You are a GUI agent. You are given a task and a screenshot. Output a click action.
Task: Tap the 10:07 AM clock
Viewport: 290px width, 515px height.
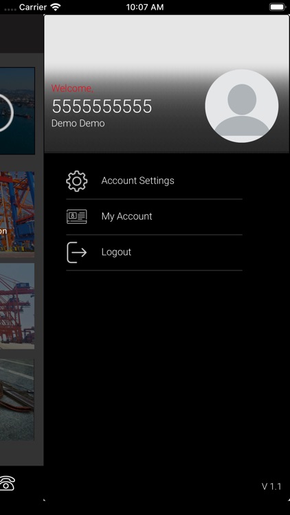(x=145, y=8)
